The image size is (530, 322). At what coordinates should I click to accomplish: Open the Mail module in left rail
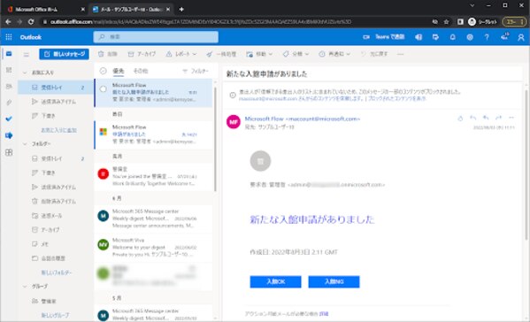(9, 54)
